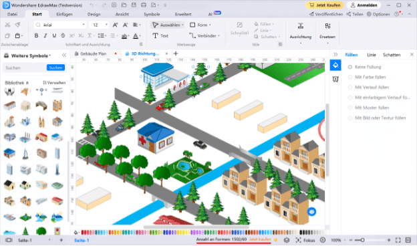
Task: Click the Jetzt Kaufen button
Action: (325, 5)
